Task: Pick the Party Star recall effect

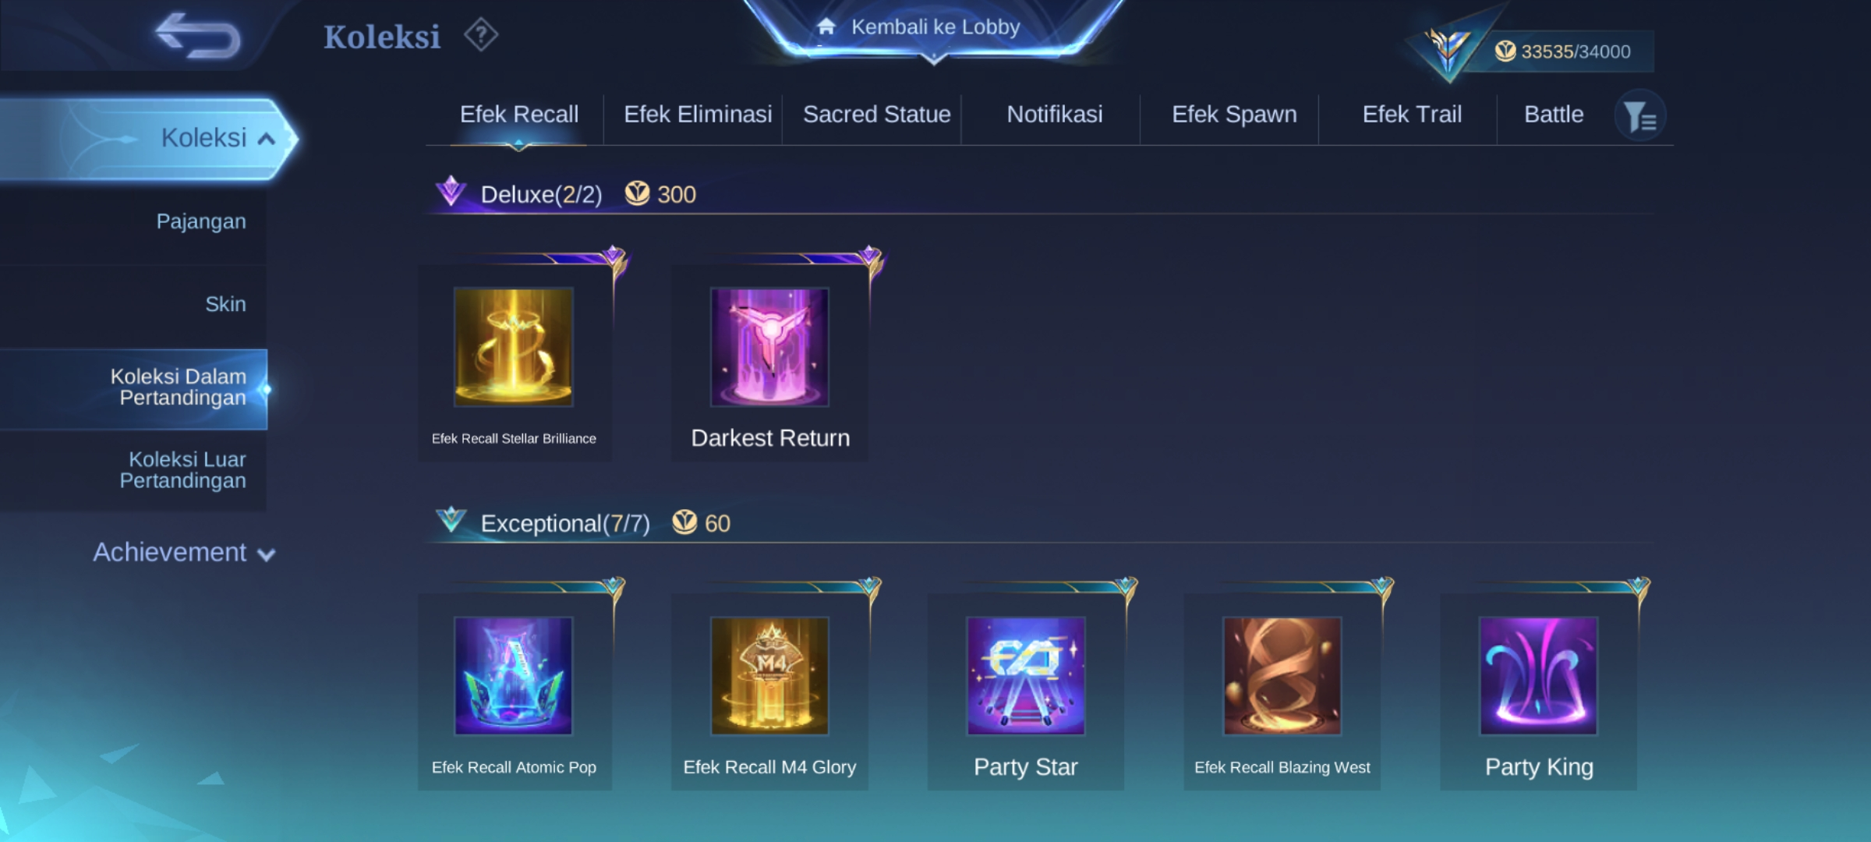Action: [x=1026, y=676]
